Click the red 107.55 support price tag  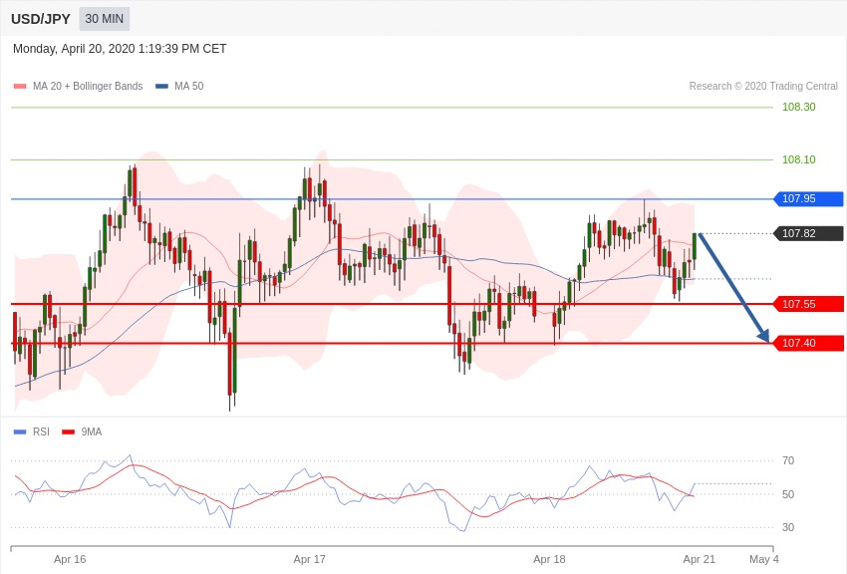[x=809, y=304]
